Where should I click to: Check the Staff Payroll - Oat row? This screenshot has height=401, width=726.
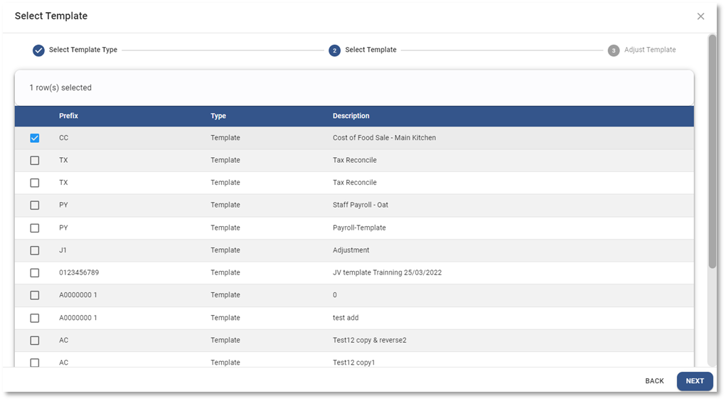click(35, 205)
